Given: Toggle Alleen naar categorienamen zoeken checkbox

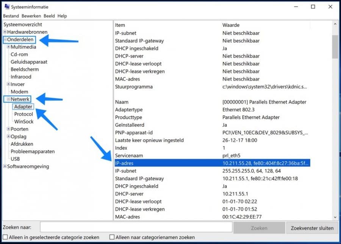Looking at the screenshot, I should (112, 237).
